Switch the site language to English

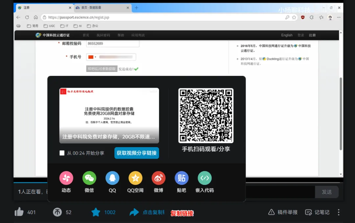(287, 35)
